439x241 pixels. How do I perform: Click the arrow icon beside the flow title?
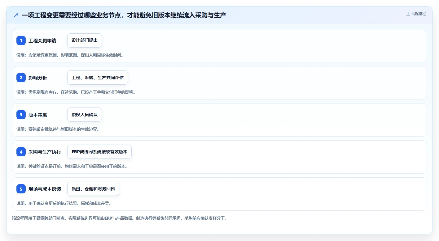[16, 15]
